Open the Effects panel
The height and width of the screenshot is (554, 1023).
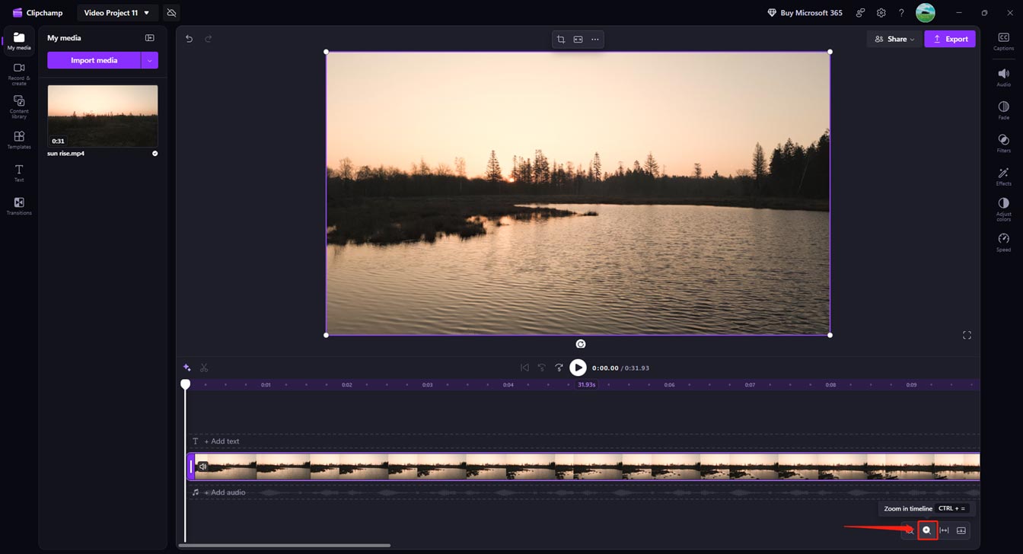tap(1003, 176)
